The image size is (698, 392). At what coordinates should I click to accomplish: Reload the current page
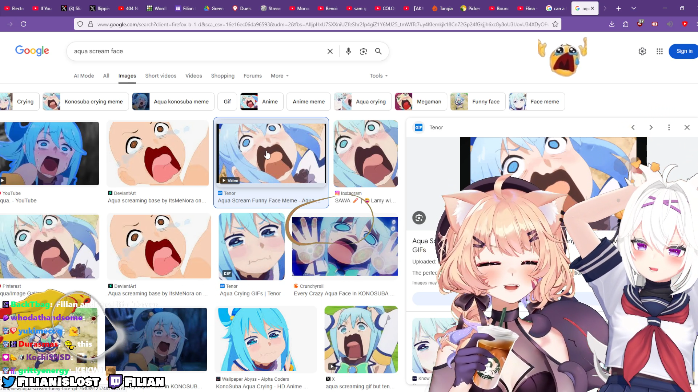coord(24,24)
